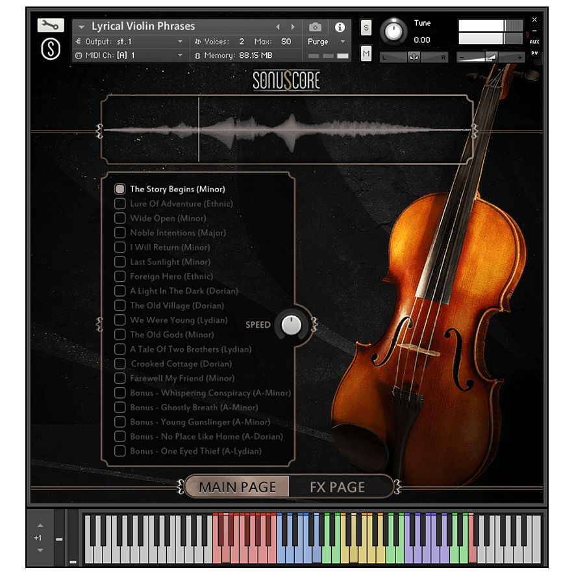Image resolution: width=574 pixels, height=574 pixels.
Task: Switch to the MAIN PAGE tab
Action: (x=237, y=487)
